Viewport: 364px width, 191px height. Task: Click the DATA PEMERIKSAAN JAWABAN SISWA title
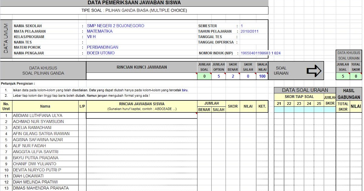[x=134, y=3]
